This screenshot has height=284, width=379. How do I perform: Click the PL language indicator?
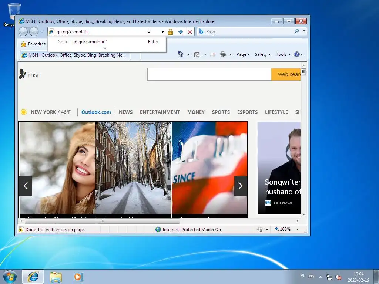click(x=303, y=276)
